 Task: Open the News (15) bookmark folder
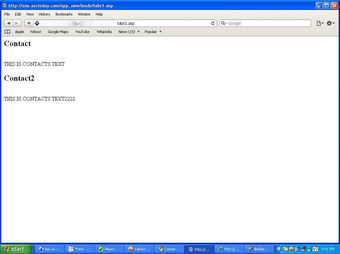tap(127, 32)
